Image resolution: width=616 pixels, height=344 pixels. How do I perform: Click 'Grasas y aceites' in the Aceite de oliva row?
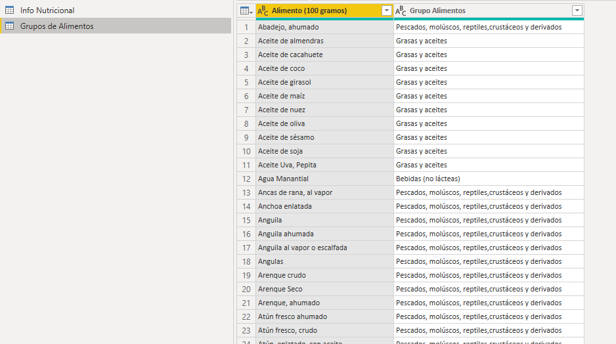click(x=489, y=123)
